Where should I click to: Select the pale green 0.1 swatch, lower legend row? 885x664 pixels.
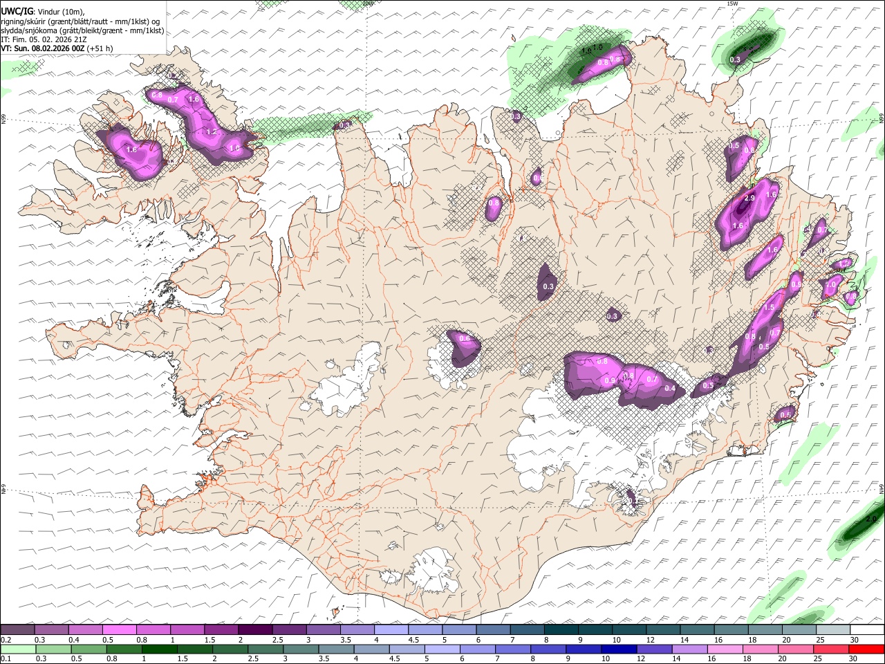19,649
